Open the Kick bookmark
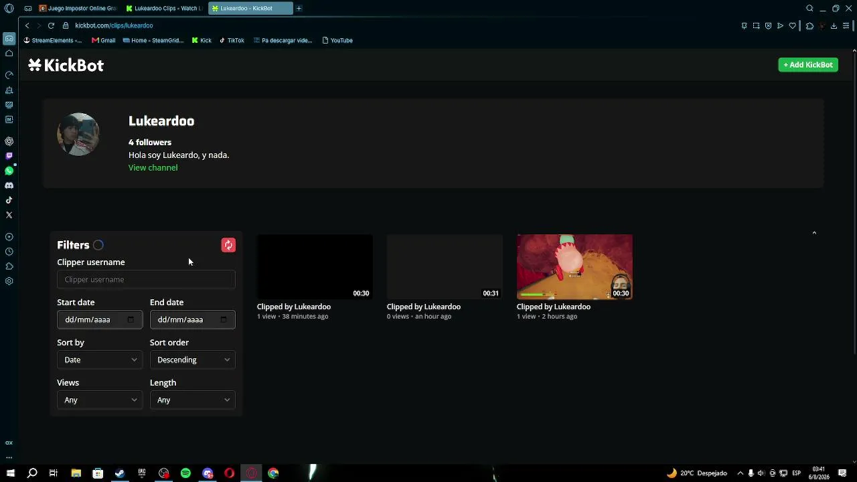 pos(202,40)
